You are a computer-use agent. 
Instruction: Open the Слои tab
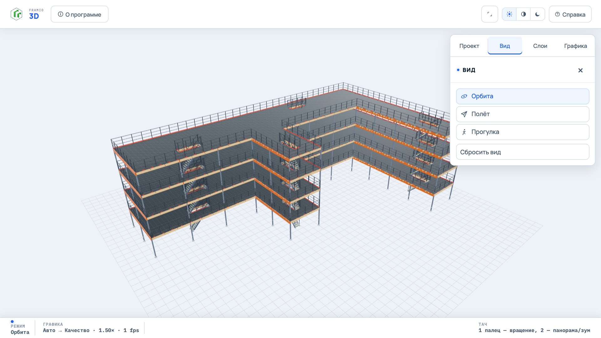(x=540, y=46)
